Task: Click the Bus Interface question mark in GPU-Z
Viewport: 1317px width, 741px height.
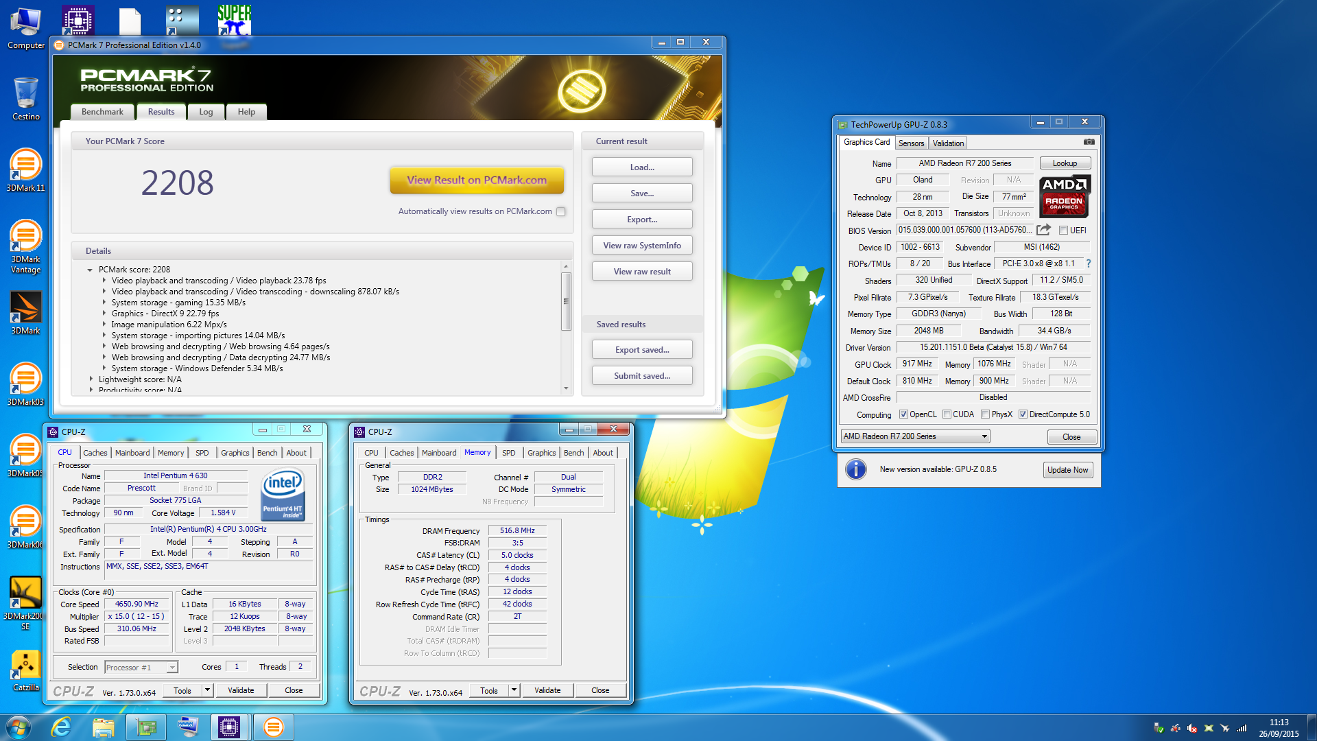Action: point(1088,263)
